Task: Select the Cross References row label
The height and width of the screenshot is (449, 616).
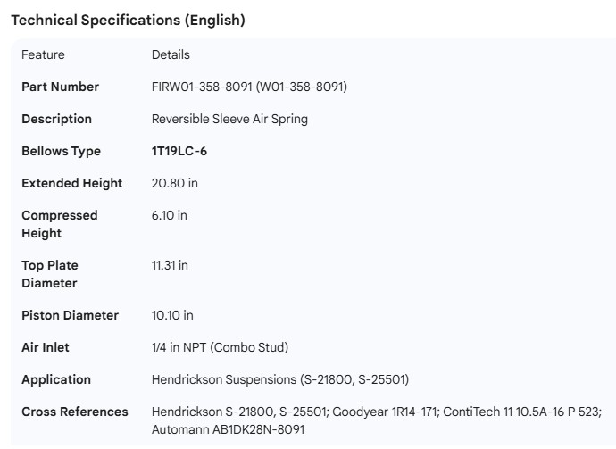Action: click(74, 412)
